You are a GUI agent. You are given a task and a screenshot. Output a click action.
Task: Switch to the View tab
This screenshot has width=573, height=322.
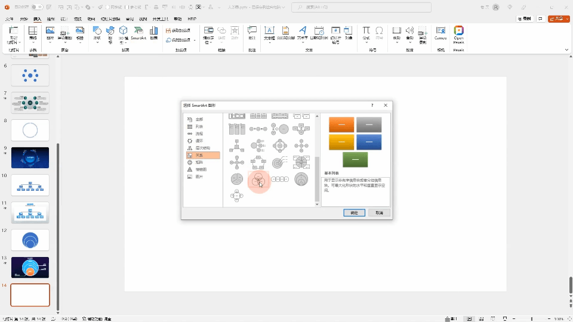[x=143, y=19]
